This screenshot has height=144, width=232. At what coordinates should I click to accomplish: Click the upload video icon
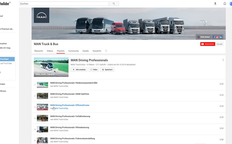coord(215,4)
